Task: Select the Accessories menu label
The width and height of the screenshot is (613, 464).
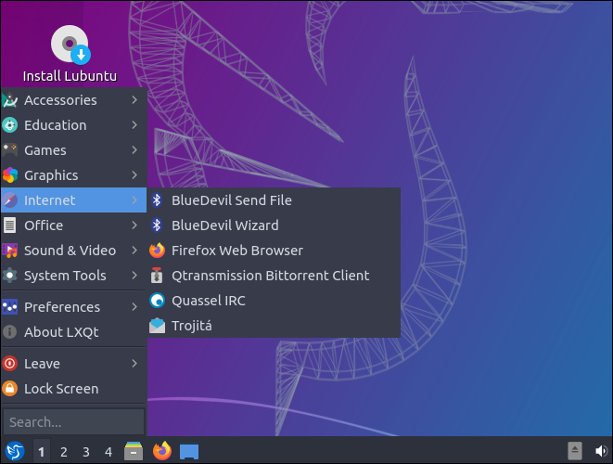Action: (x=60, y=100)
